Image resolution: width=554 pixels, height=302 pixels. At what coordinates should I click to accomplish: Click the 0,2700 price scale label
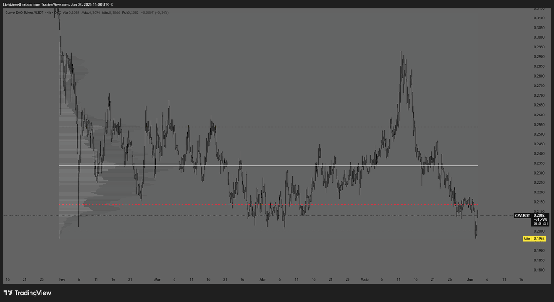(538, 96)
